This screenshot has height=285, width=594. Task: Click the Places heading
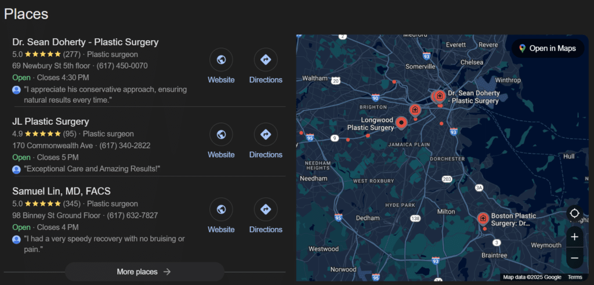pos(26,14)
